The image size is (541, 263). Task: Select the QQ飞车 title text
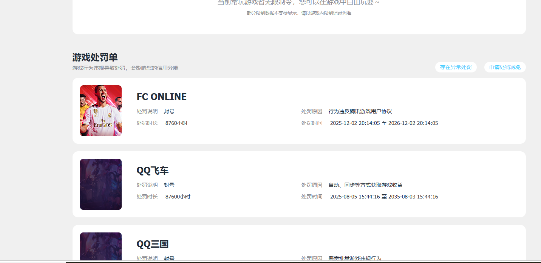click(x=153, y=171)
